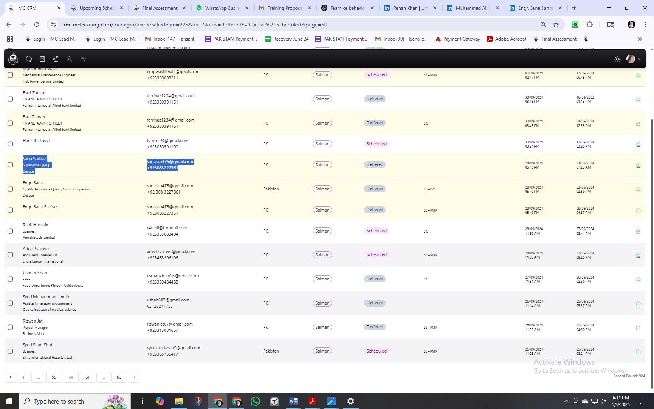
Task: Check the Usman Khan row checkbox
Action: point(11,279)
